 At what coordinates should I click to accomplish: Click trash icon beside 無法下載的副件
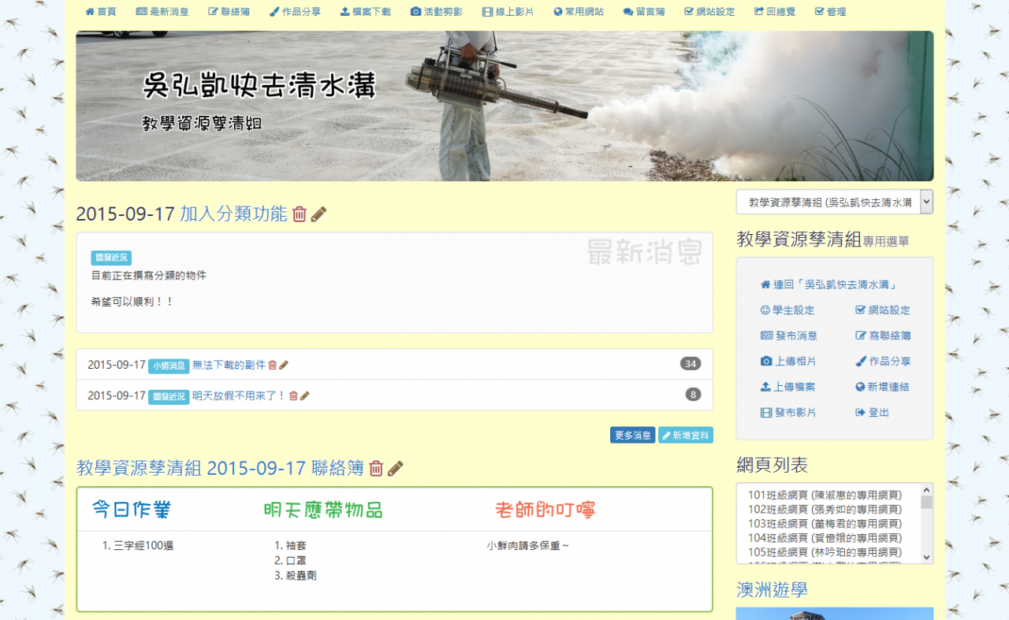[x=273, y=365]
